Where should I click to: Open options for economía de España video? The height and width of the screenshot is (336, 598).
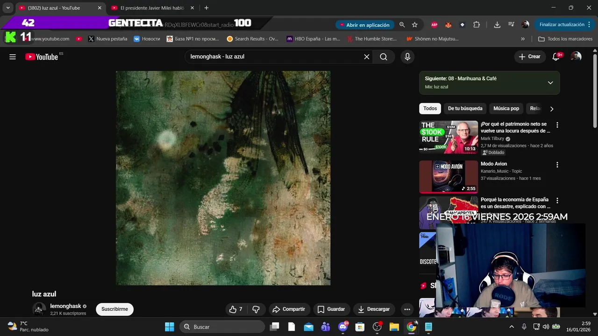click(557, 200)
